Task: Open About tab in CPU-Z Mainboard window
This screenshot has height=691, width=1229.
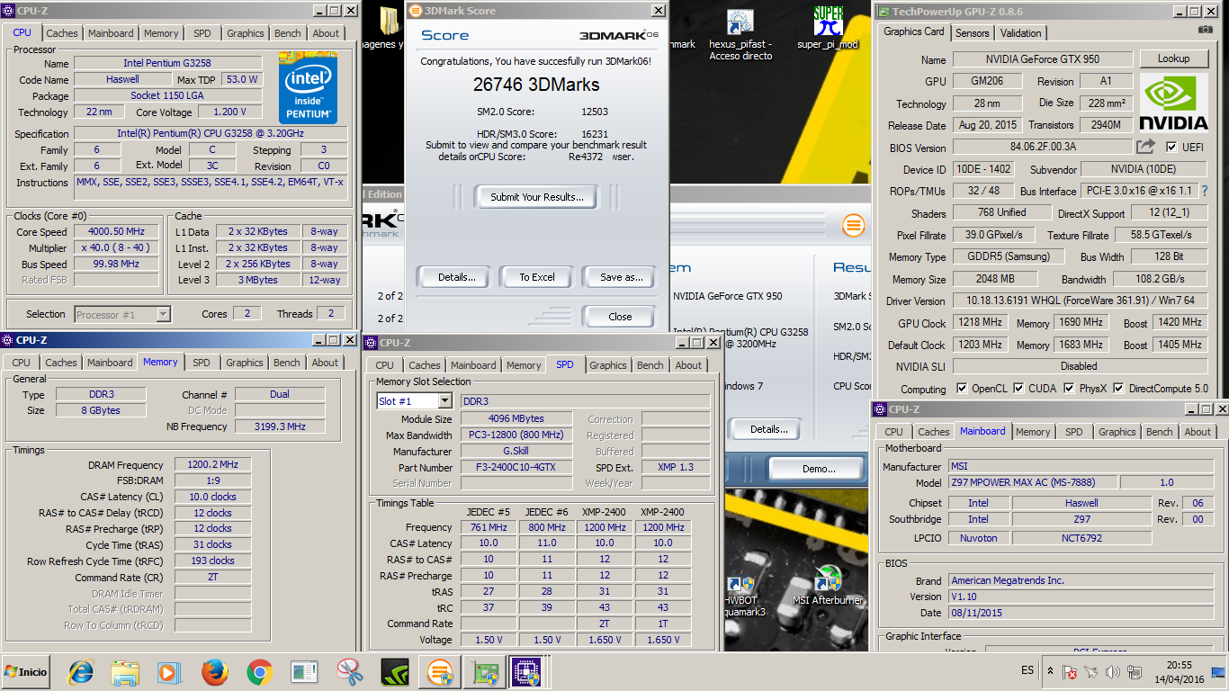Action: (x=1198, y=432)
